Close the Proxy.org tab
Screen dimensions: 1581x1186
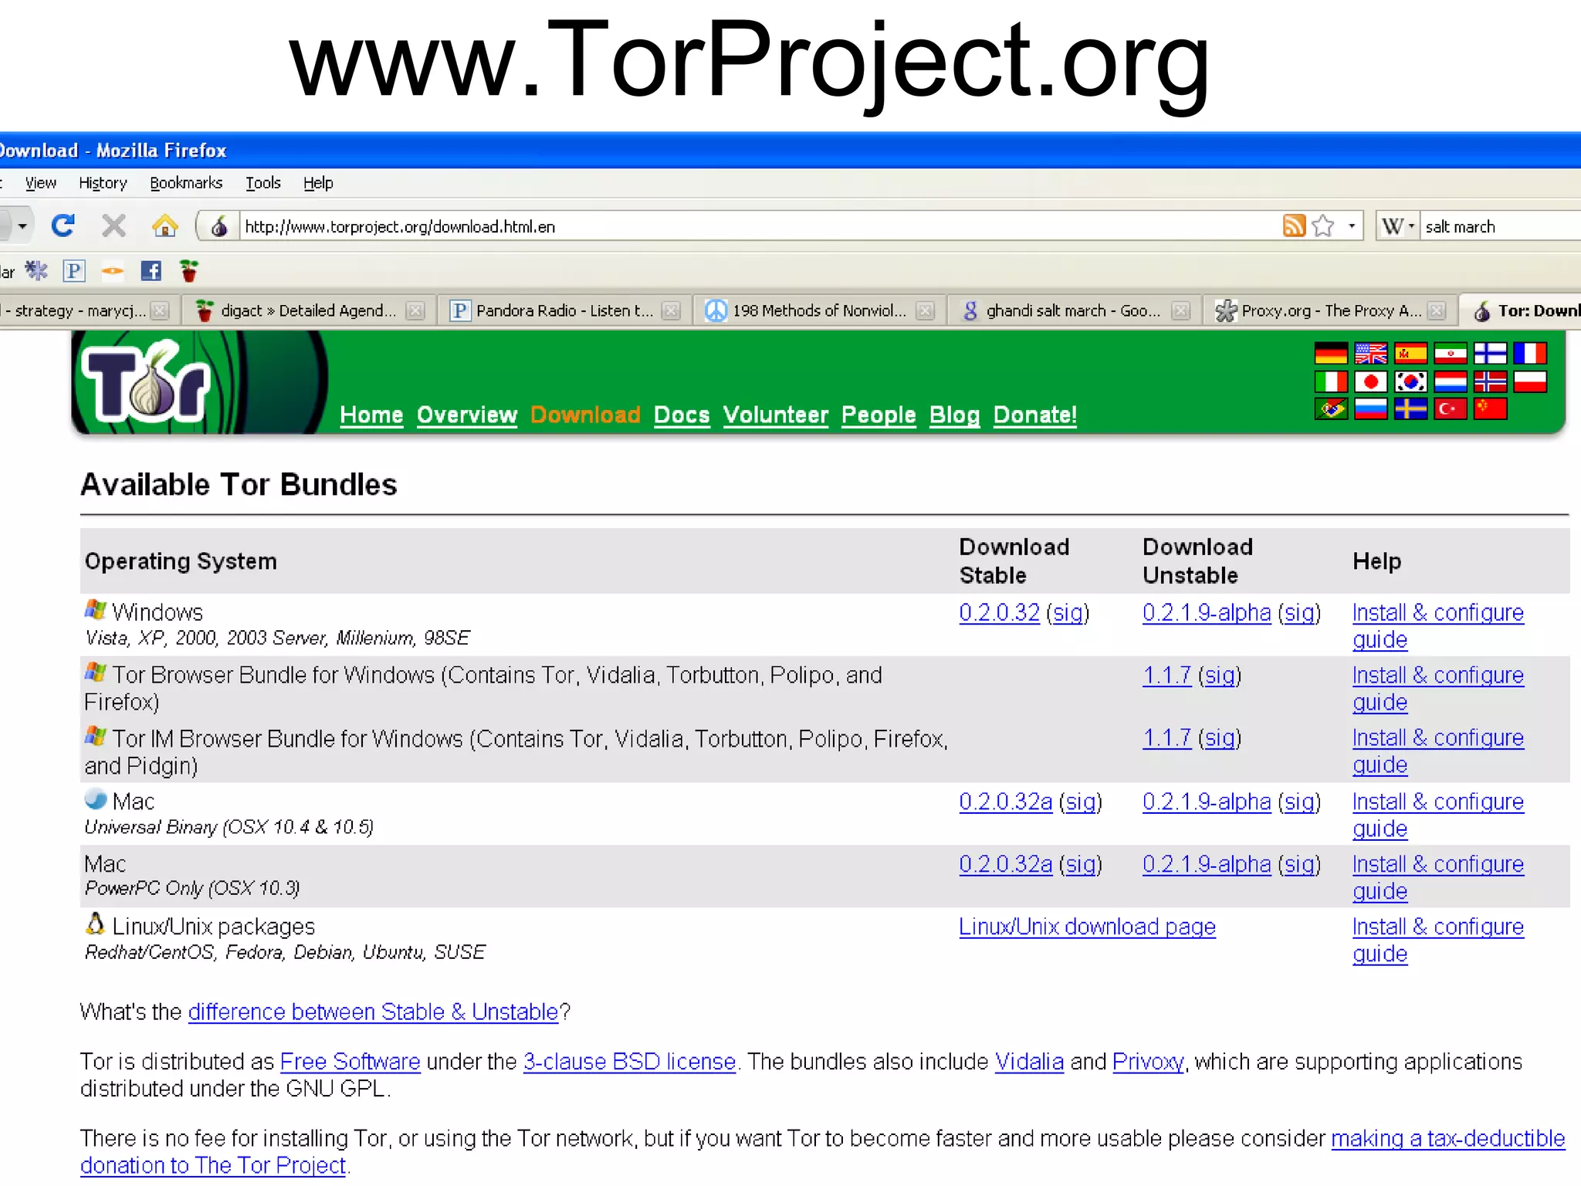pyautogui.click(x=1436, y=310)
